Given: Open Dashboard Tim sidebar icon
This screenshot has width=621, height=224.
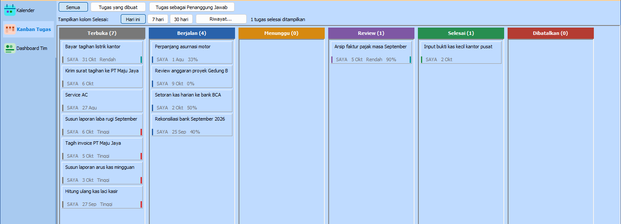Looking at the screenshot, I should (x=9, y=48).
